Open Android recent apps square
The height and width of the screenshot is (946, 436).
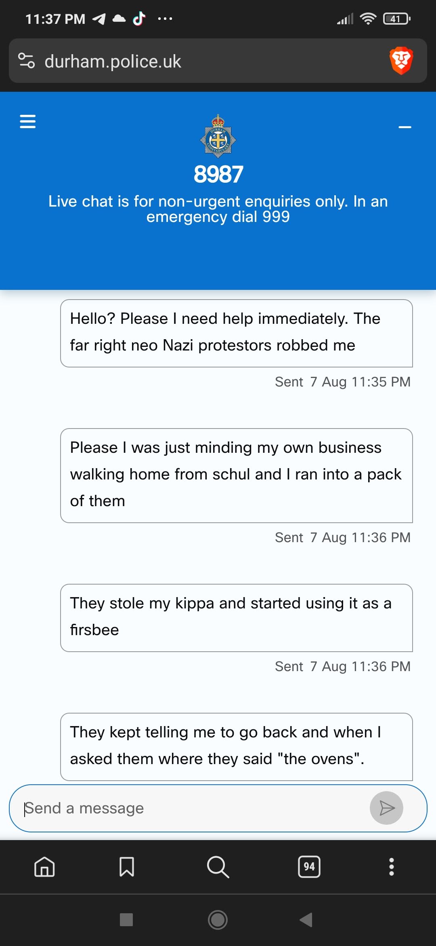[x=126, y=920]
